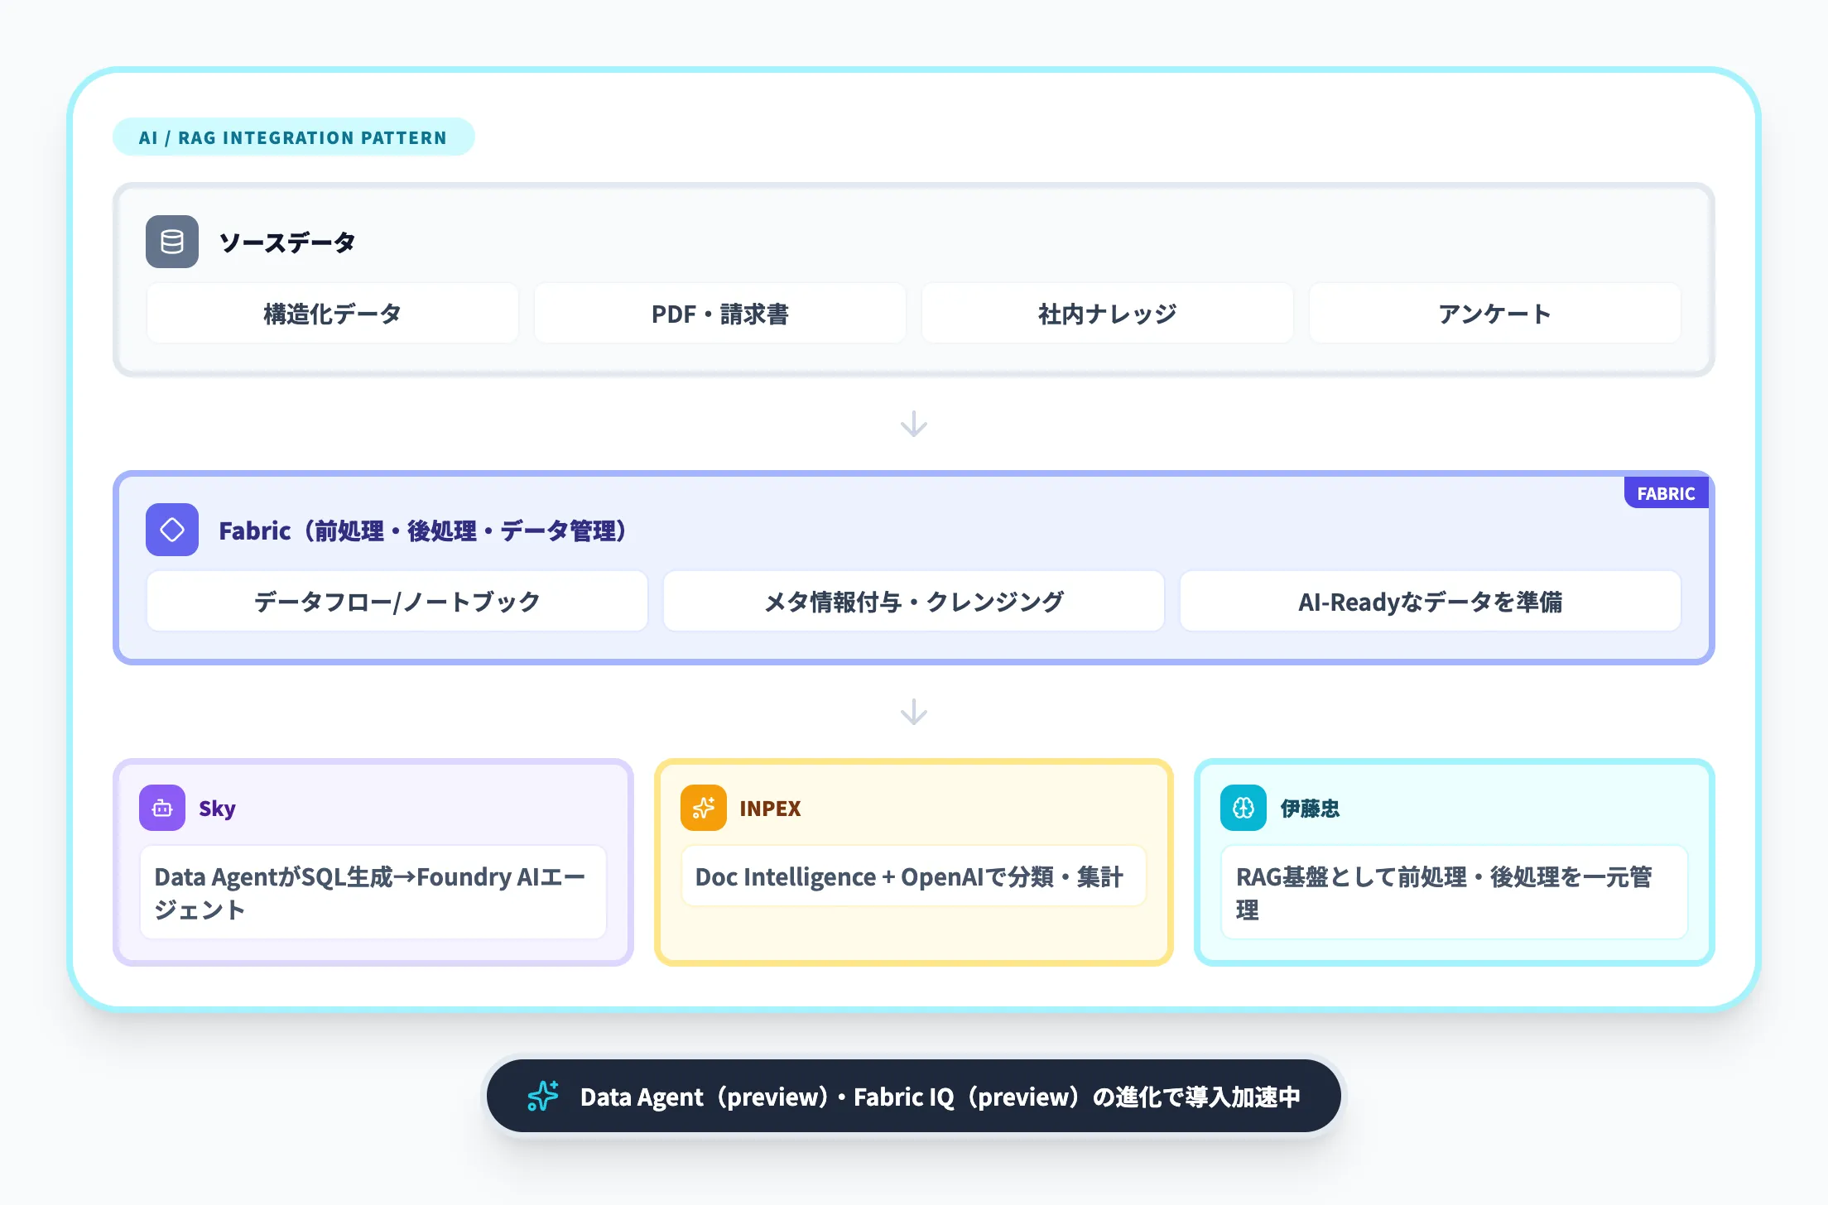Viewport: 1828px width, 1205px height.
Task: Click the Data Agent preview footer banner
Action: click(x=913, y=1097)
